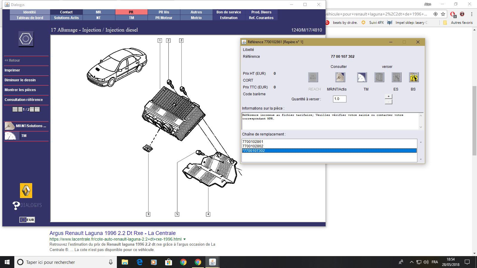Click the BS basket icon
The image size is (477, 268).
click(x=413, y=77)
